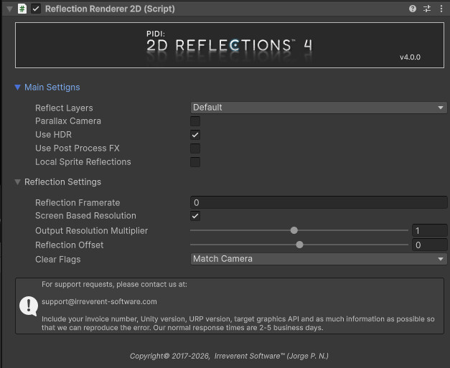Turn on Local Sprite Reflections

click(195, 162)
